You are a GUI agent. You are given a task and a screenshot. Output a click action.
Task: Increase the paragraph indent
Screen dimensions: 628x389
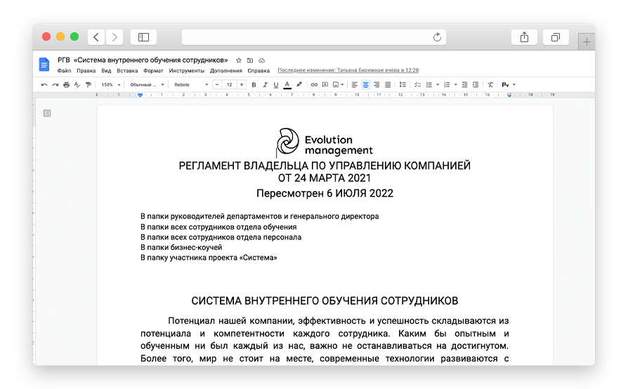click(476, 85)
